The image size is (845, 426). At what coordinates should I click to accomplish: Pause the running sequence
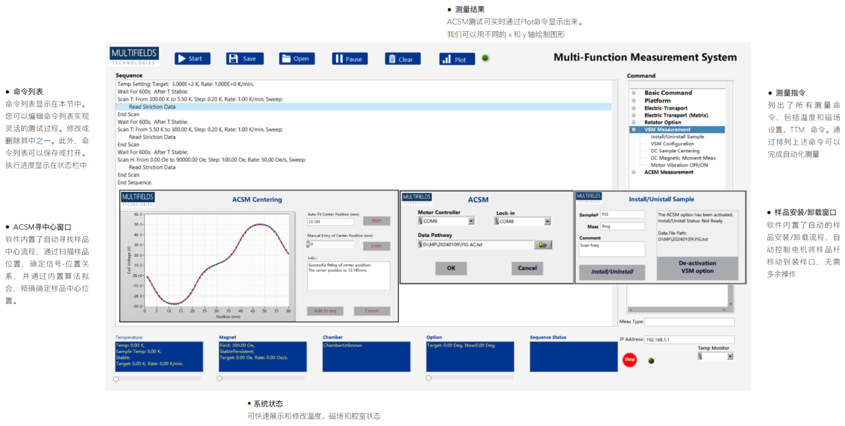(349, 59)
